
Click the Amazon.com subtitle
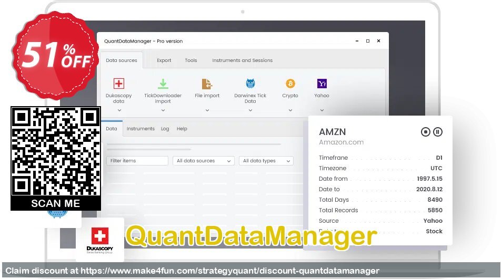[x=342, y=142]
